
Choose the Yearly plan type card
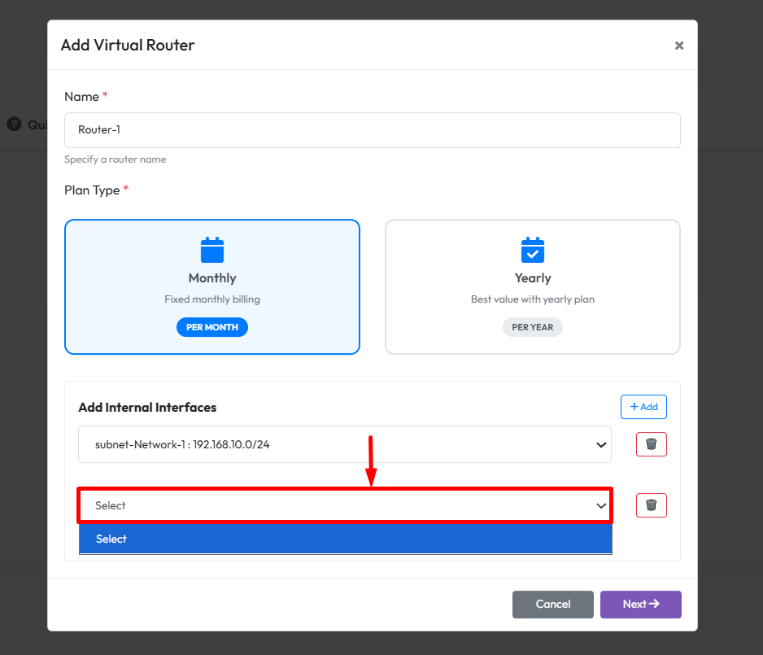pos(532,286)
